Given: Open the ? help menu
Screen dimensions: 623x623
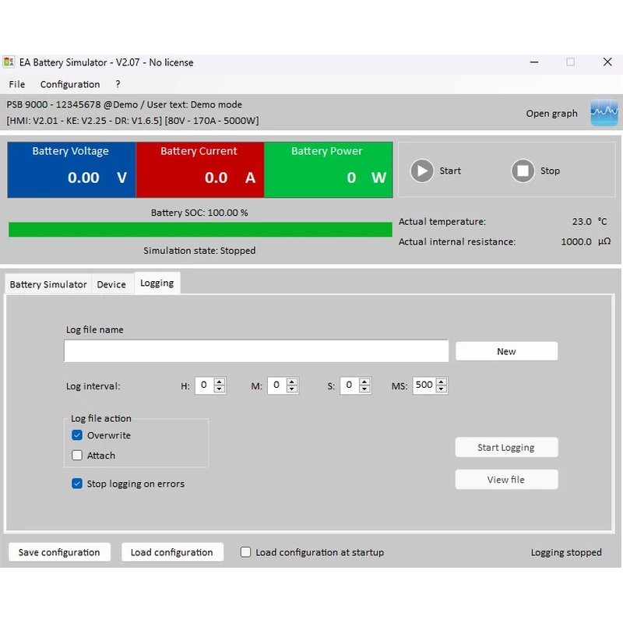Looking at the screenshot, I should (x=118, y=84).
